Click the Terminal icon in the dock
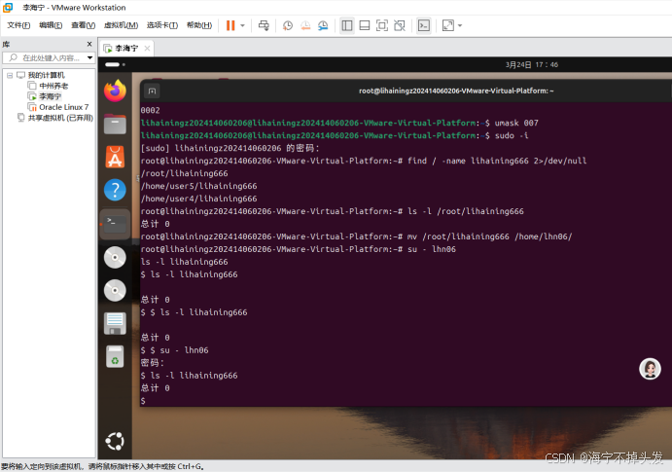This screenshot has width=672, height=472. click(115, 224)
